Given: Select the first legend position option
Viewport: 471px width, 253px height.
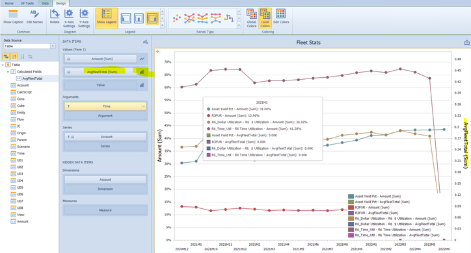Looking at the screenshot, I should tap(126, 18).
